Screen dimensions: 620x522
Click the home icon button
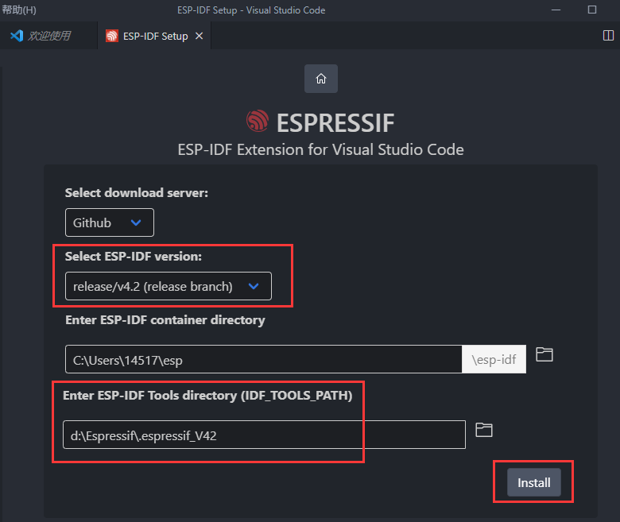pos(320,79)
